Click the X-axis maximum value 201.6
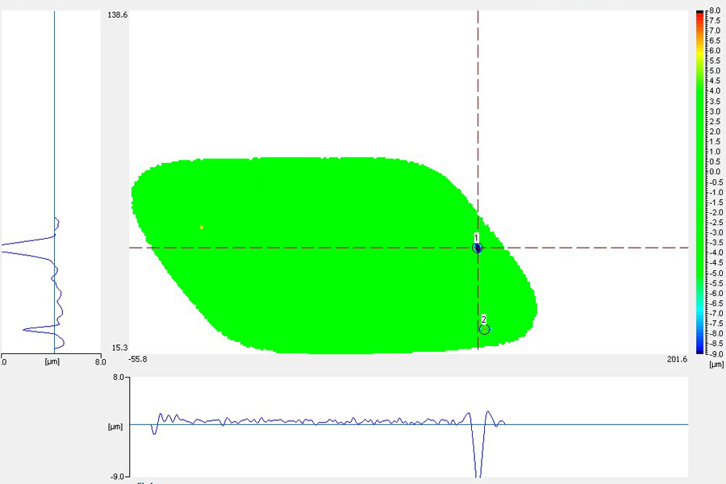Screen dimensions: 726x484 tap(677, 359)
